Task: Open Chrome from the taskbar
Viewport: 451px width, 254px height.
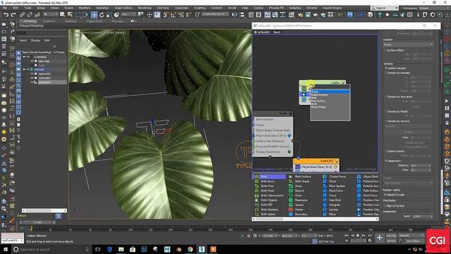Action: 190,249
